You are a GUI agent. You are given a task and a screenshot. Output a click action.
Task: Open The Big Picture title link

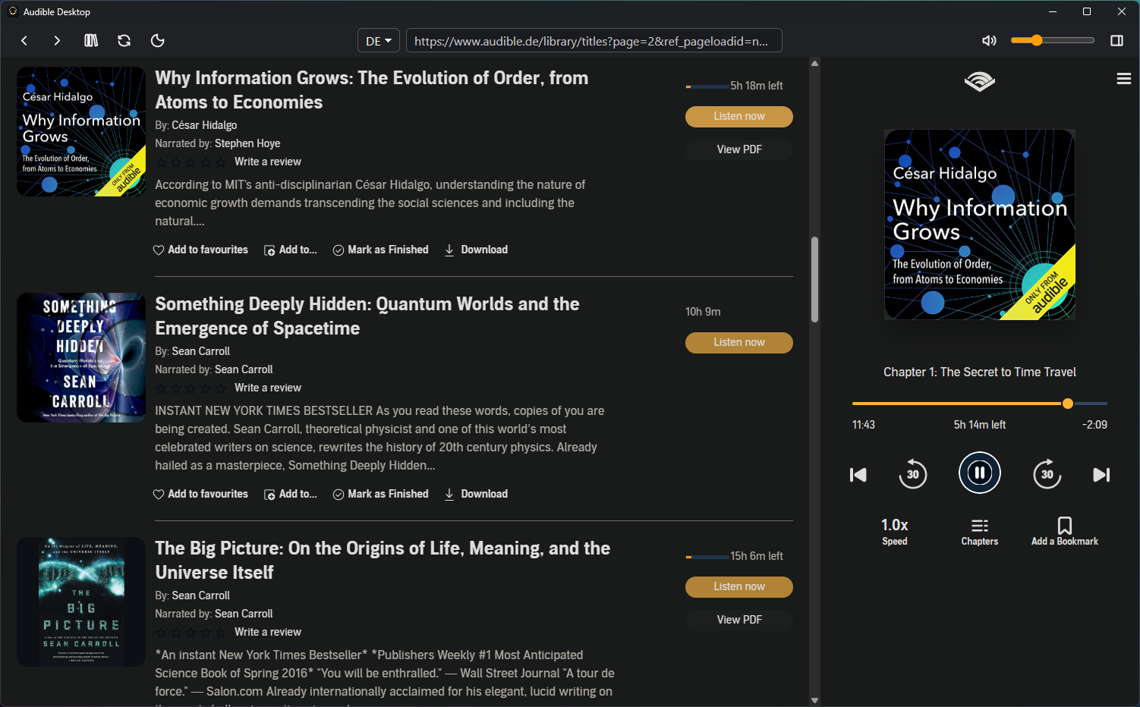(x=383, y=560)
